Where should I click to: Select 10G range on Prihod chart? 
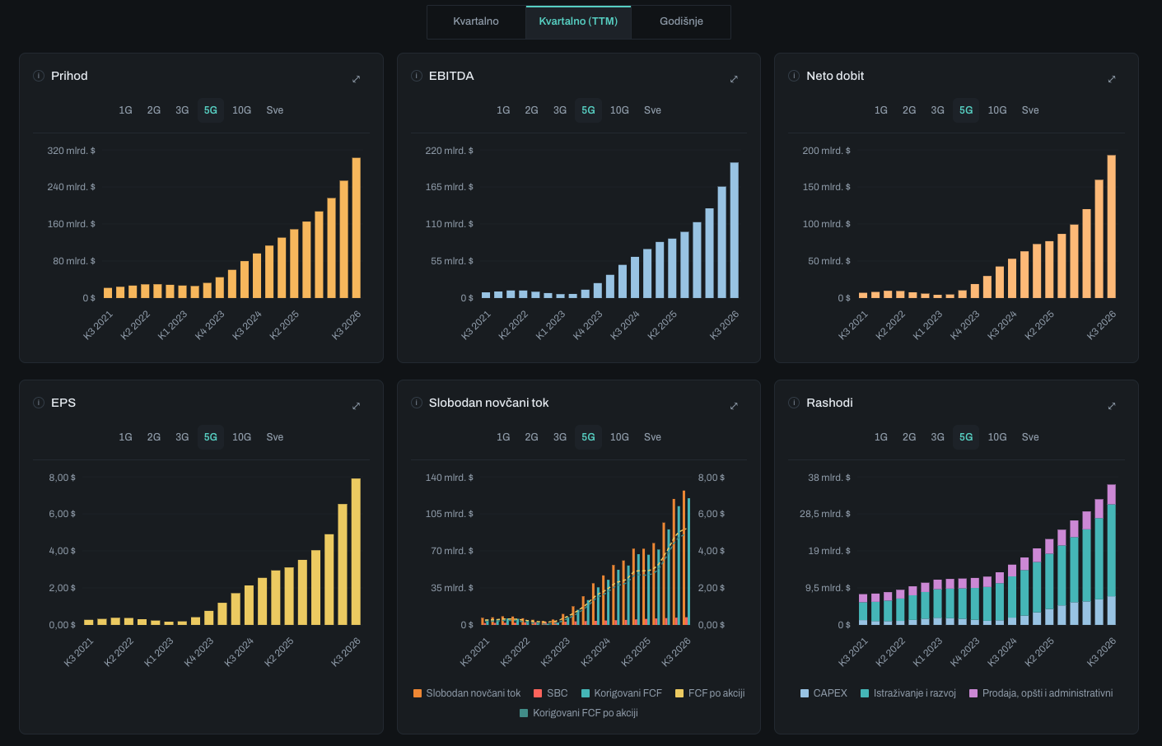point(241,110)
